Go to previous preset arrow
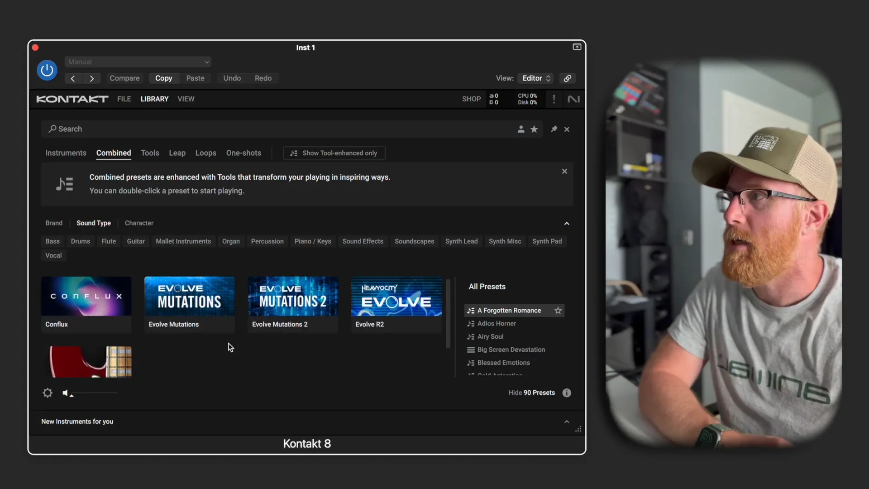This screenshot has height=489, width=869. [x=72, y=78]
